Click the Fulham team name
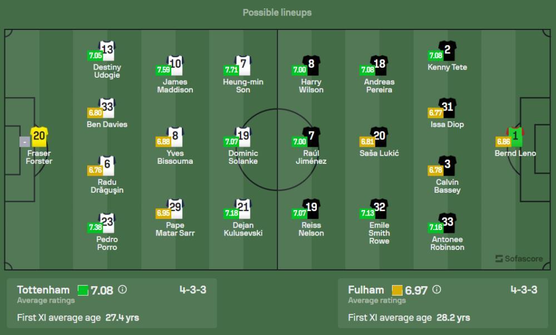 [x=366, y=290]
